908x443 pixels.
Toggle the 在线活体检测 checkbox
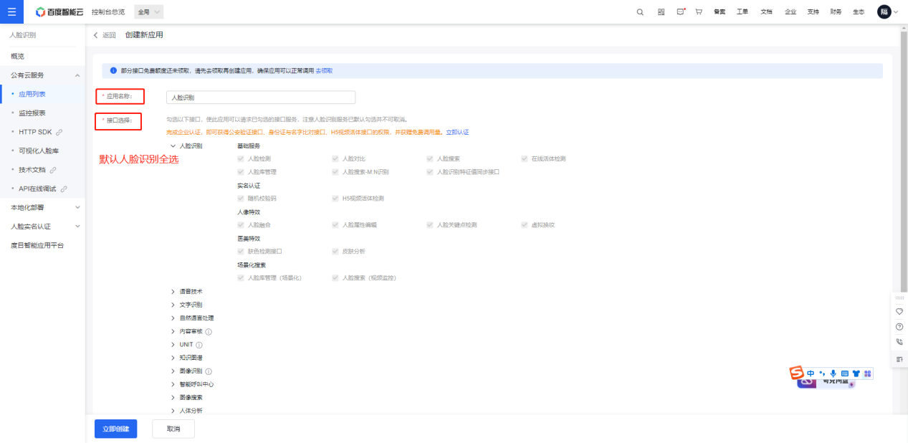click(525, 158)
